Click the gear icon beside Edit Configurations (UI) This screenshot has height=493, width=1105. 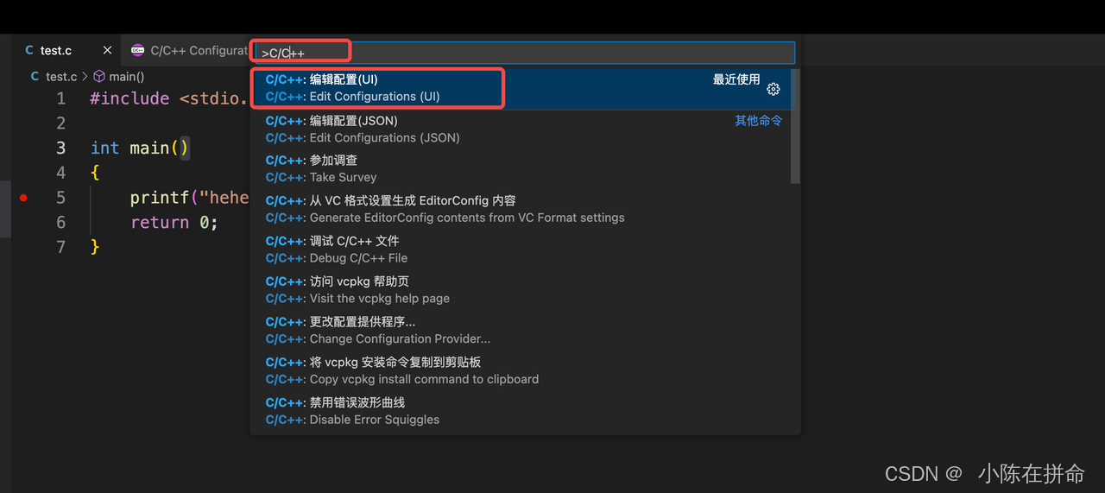[773, 89]
